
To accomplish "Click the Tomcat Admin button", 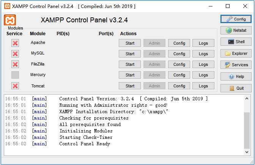I will point(154,86).
